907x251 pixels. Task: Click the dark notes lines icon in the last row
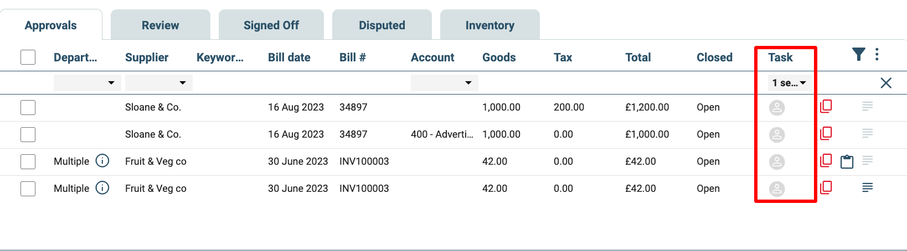(x=867, y=188)
